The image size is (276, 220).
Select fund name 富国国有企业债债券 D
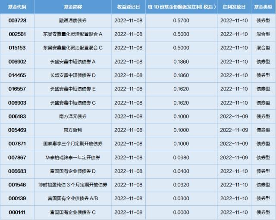(73, 171)
